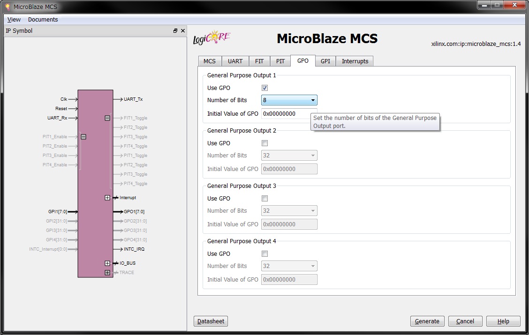Open the Datasheet
Viewport: 529px width, 335px height.
pos(210,321)
